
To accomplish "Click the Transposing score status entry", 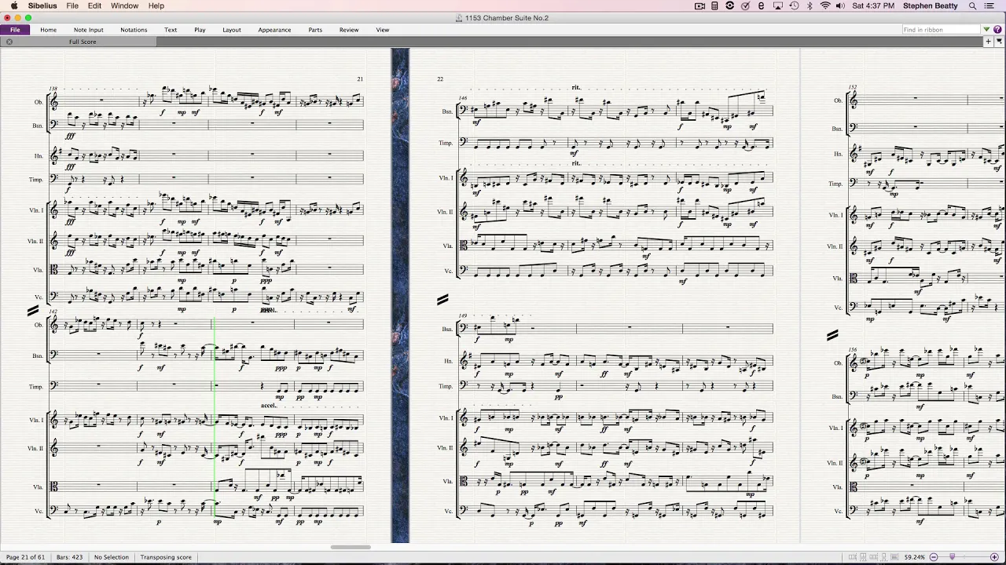I will [x=166, y=557].
